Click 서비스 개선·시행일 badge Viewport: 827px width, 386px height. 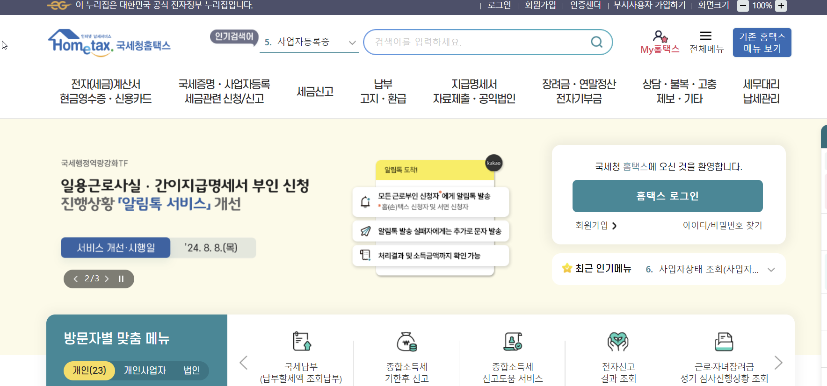coord(116,248)
